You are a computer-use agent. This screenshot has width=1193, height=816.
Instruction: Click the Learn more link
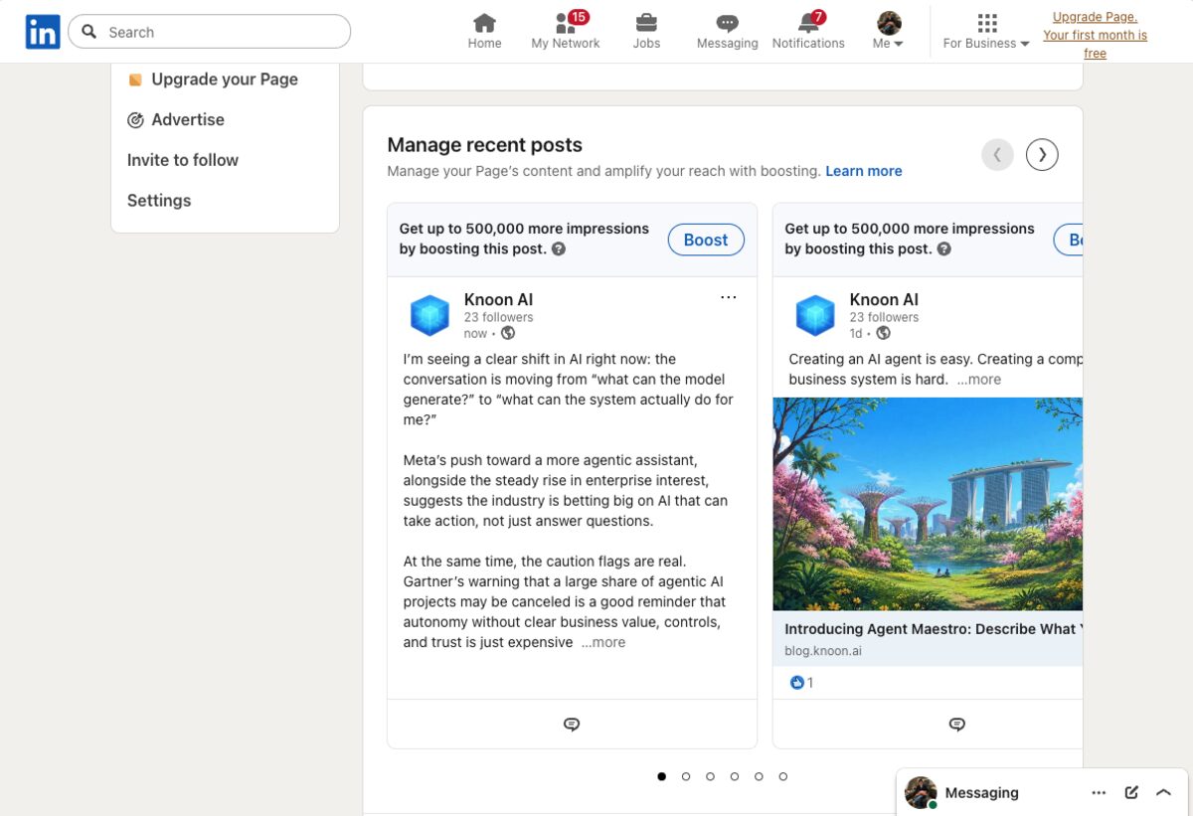coord(864,171)
